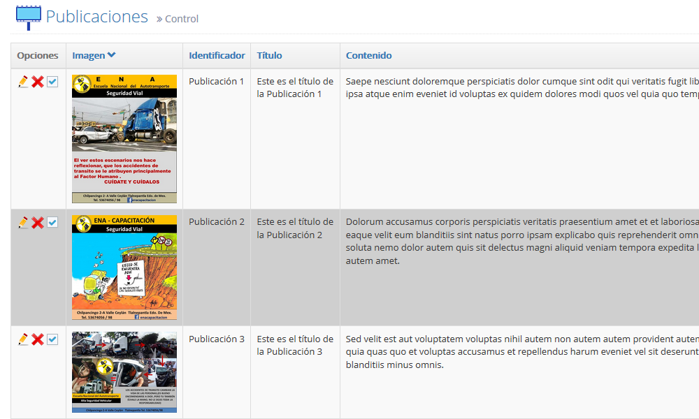Open the Publicación 2 cartoon poster image
The height and width of the screenshot is (419, 699).
point(124,267)
